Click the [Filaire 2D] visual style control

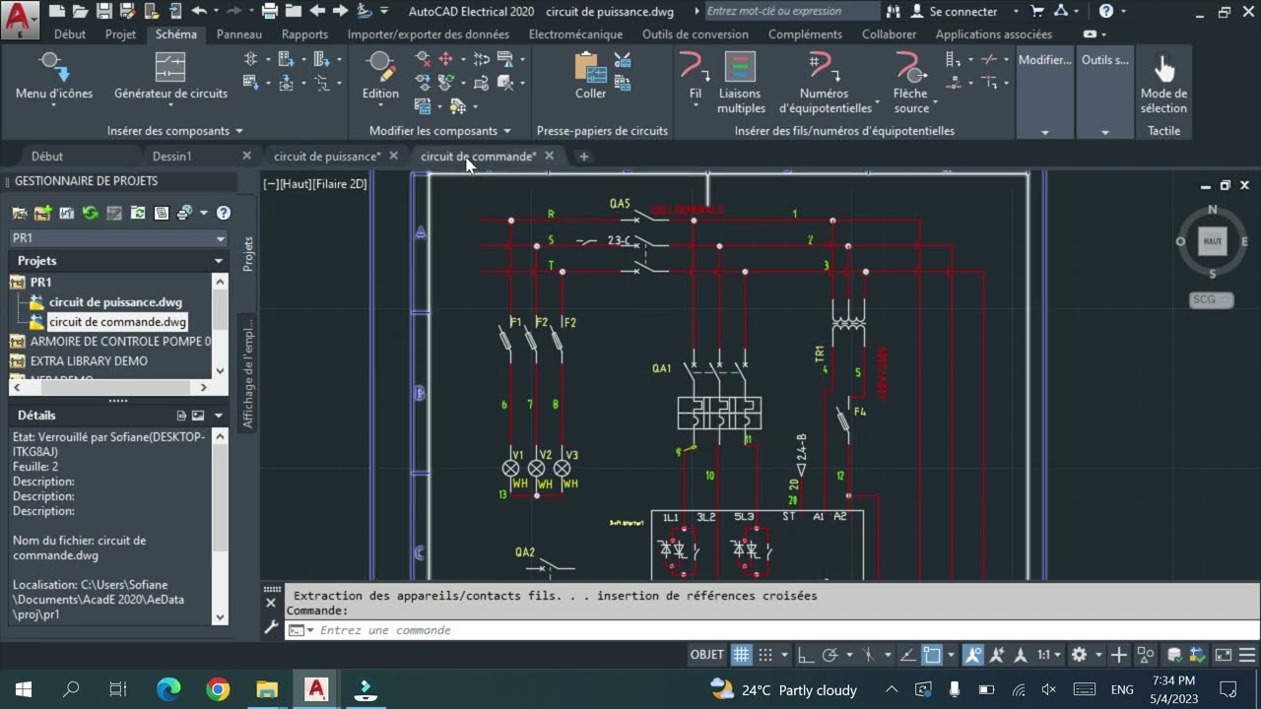[x=340, y=183]
